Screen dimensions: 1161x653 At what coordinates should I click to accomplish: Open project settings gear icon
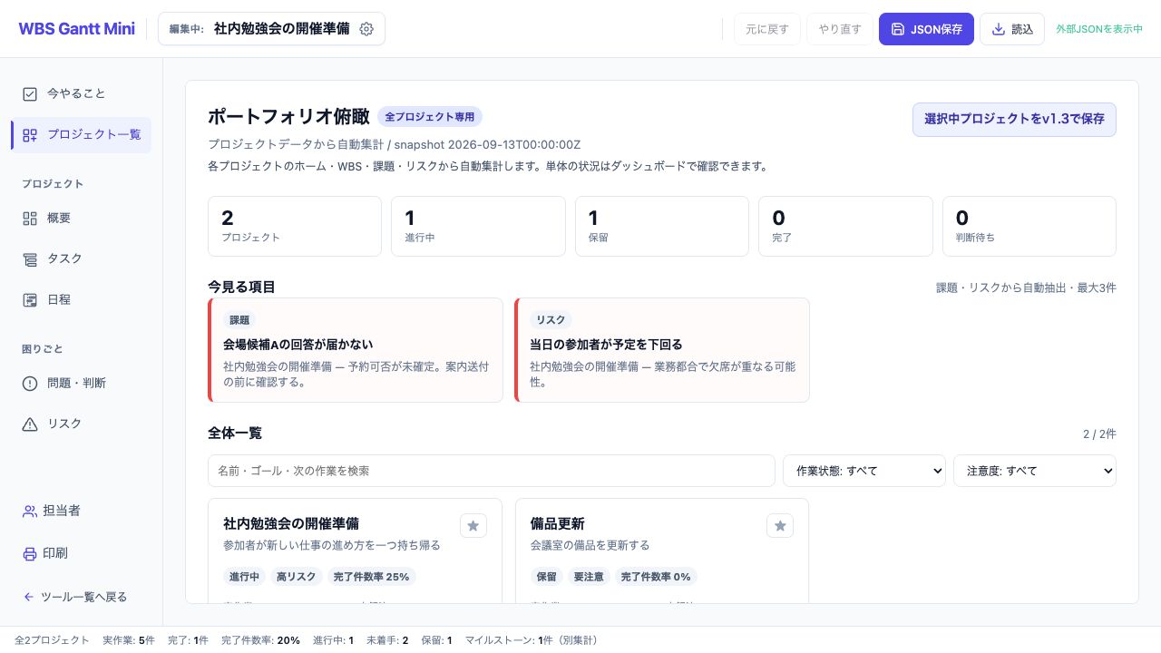(366, 29)
